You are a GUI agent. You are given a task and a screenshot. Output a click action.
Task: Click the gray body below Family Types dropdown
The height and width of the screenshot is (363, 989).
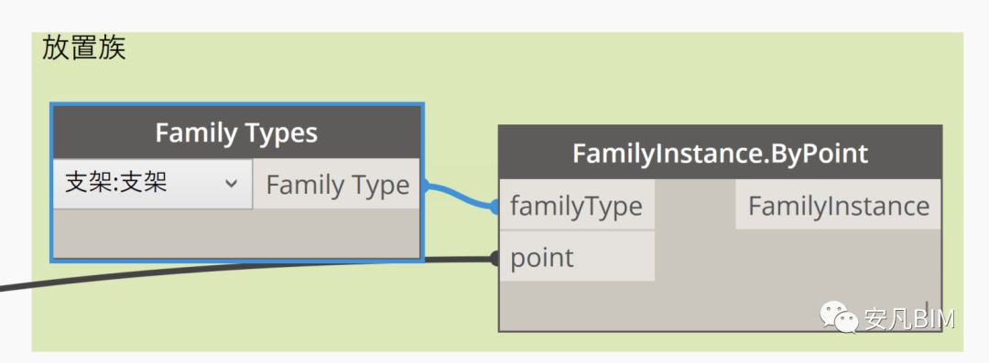236,233
